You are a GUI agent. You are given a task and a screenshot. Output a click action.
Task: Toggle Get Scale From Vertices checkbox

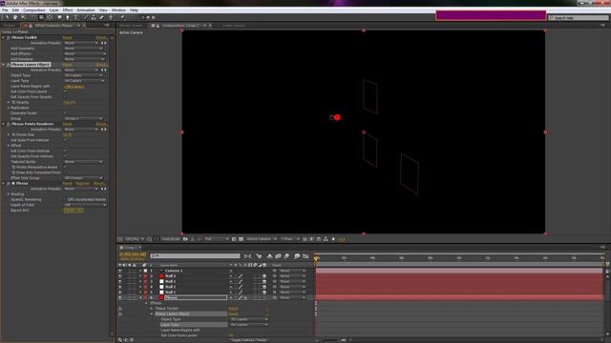pos(65,140)
